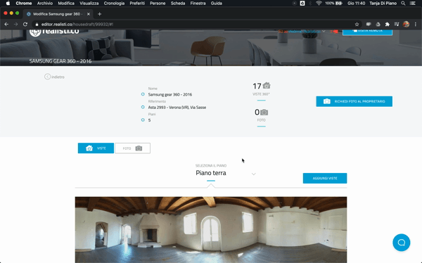Click the realisti.co logo
Image resolution: width=422 pixels, height=263 pixels.
pos(54,32)
